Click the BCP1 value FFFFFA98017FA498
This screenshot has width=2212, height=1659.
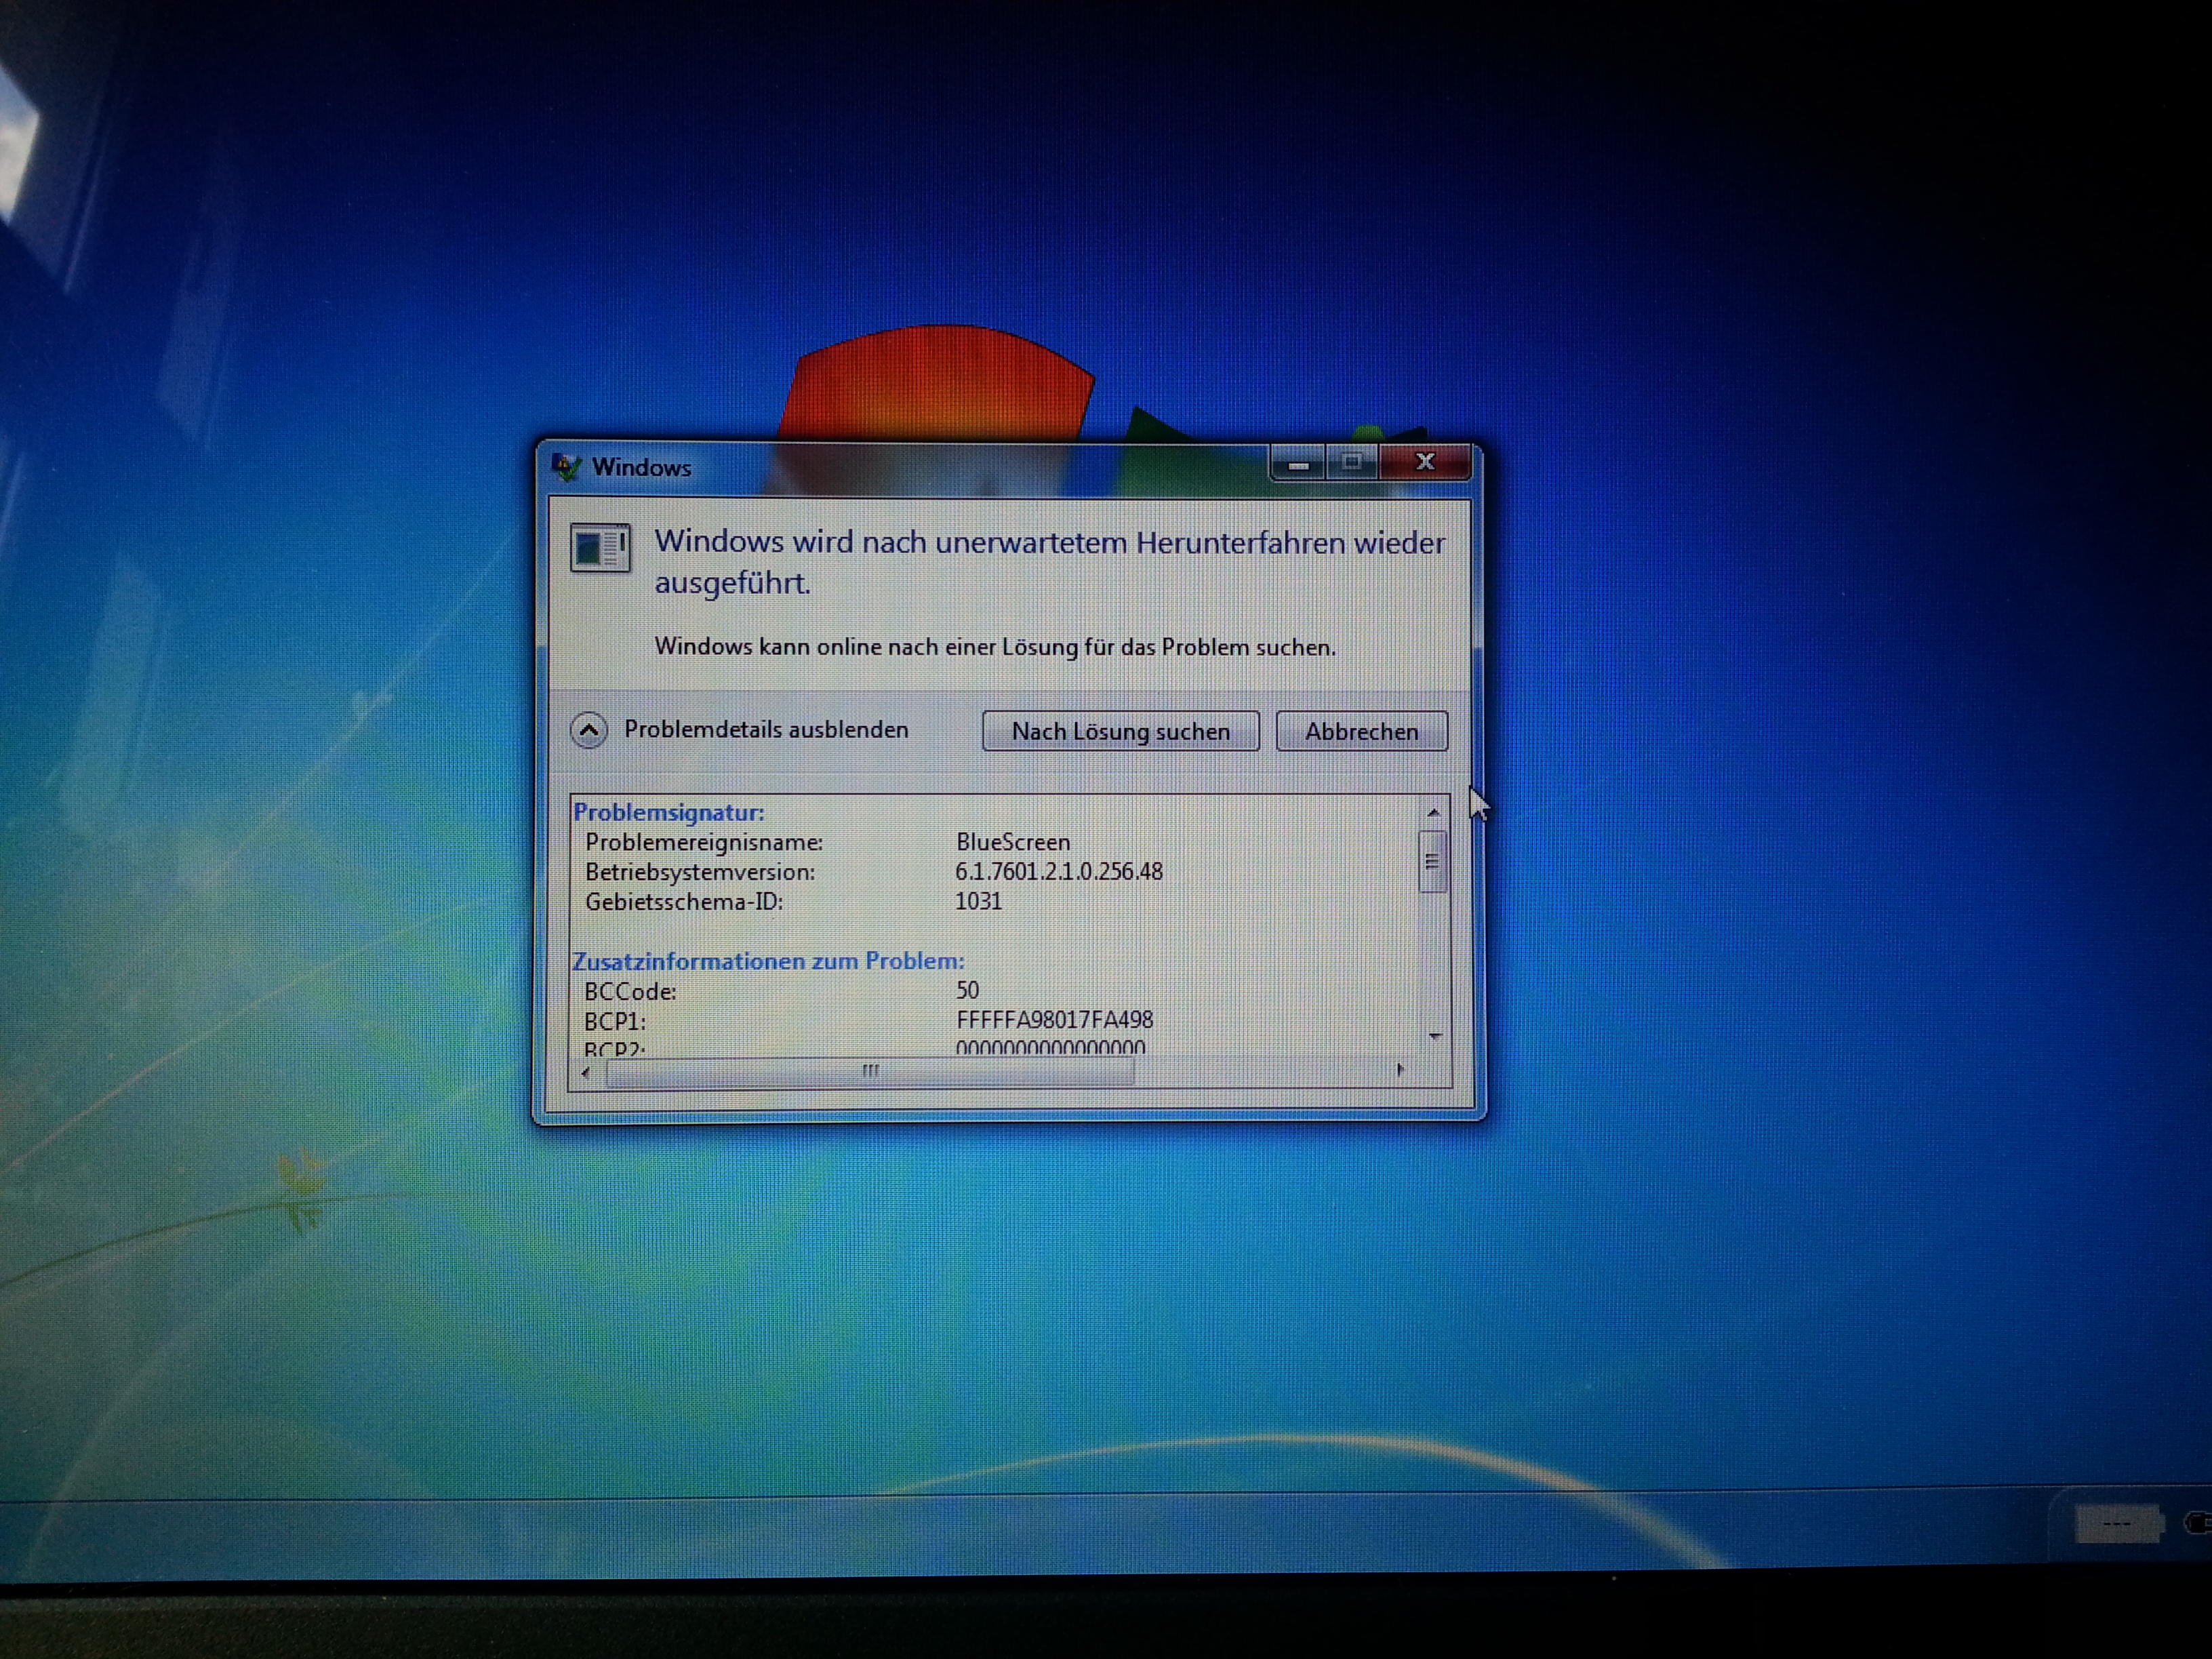click(x=1054, y=1020)
